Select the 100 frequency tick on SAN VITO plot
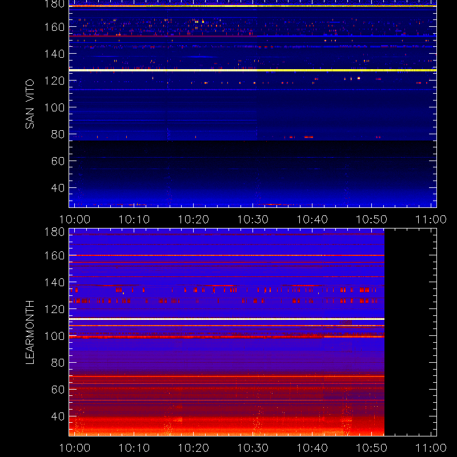Screen dimensions: 457x457 [54, 107]
